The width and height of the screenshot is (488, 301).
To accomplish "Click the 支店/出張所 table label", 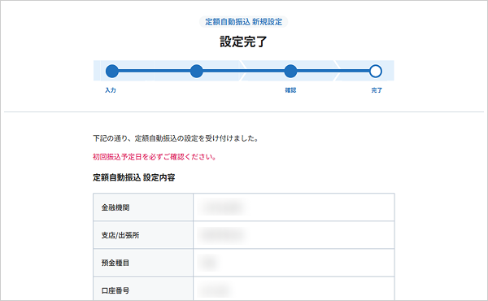I will [120, 235].
